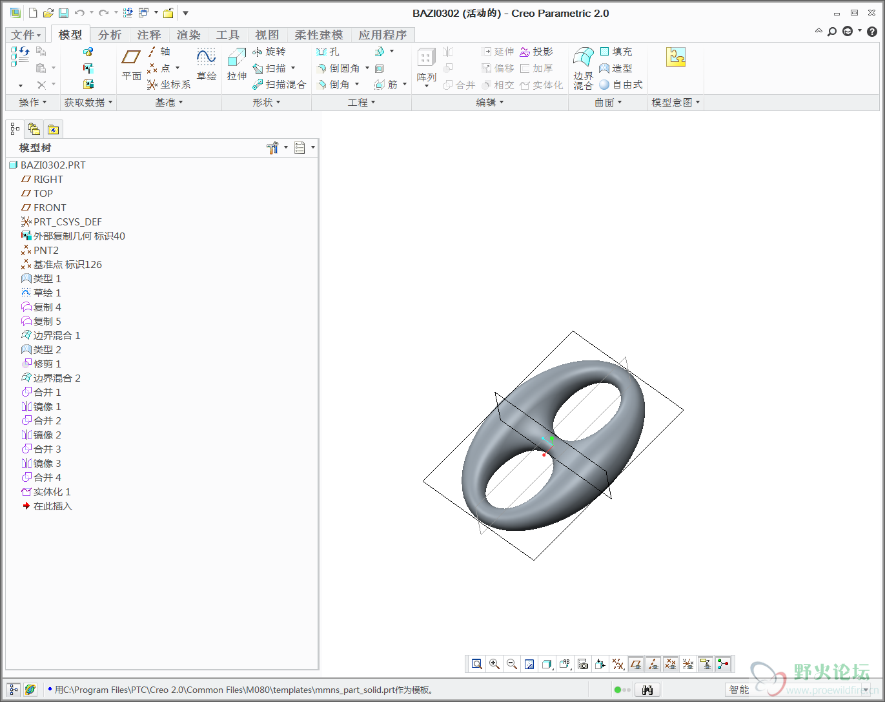Click the Save icon in quick access toolbar
Image resolution: width=885 pixels, height=702 pixels.
[x=63, y=13]
